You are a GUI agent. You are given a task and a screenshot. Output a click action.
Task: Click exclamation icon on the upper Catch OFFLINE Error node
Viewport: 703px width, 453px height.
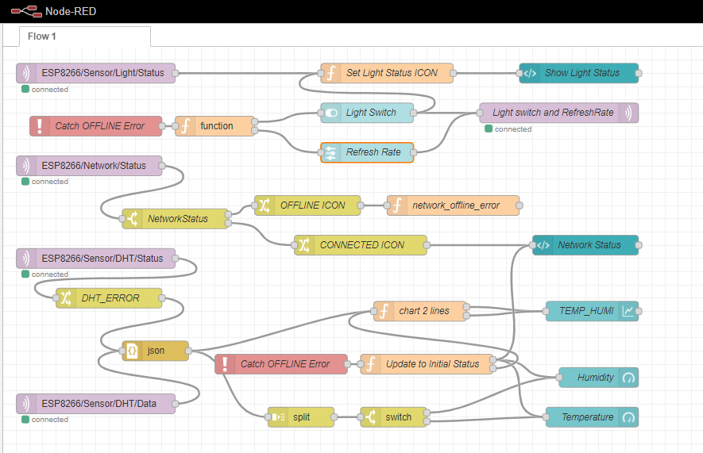point(40,126)
